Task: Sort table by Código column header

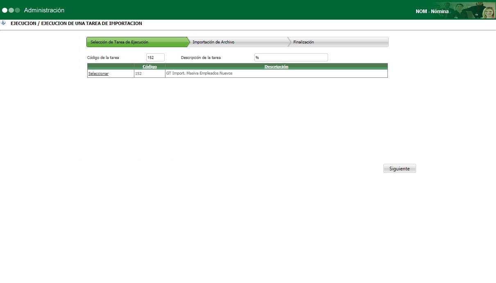Action: [149, 67]
